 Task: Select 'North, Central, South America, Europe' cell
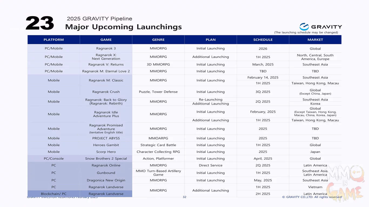coord(315,57)
